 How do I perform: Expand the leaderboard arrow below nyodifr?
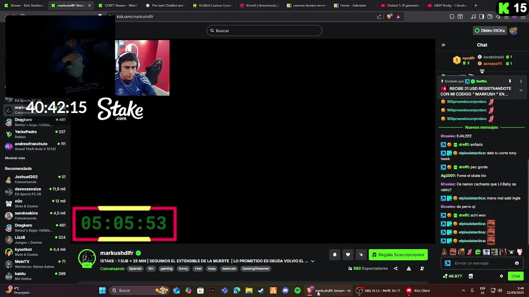click(482, 72)
